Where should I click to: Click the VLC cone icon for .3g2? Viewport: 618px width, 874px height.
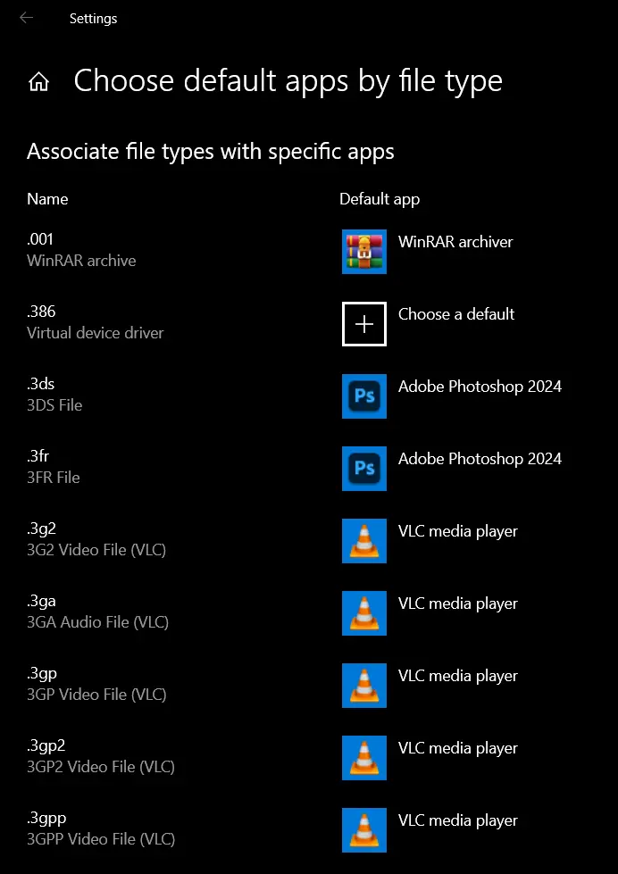tap(364, 541)
